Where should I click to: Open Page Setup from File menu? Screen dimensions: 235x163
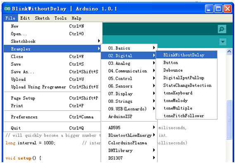click(52, 98)
